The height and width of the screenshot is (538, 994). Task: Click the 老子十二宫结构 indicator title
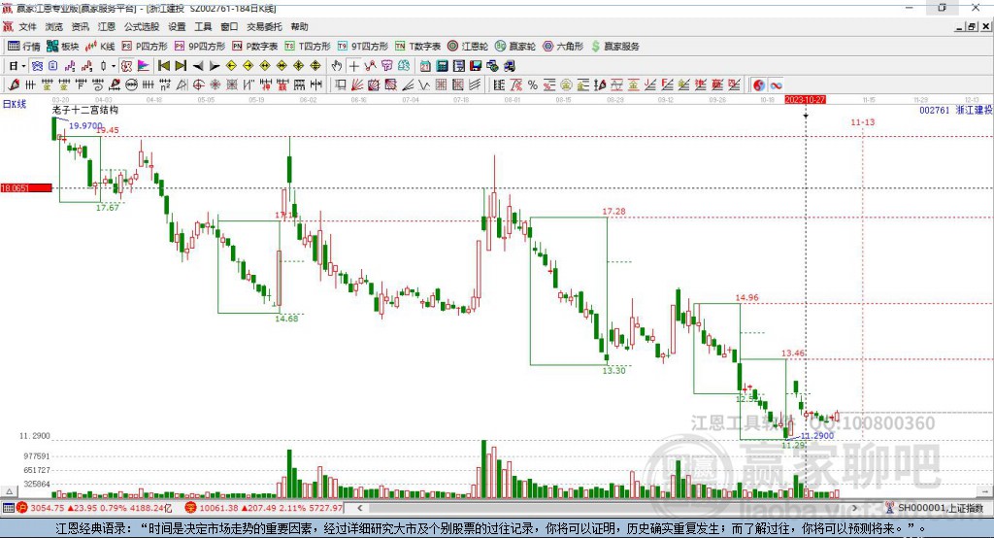click(85, 110)
